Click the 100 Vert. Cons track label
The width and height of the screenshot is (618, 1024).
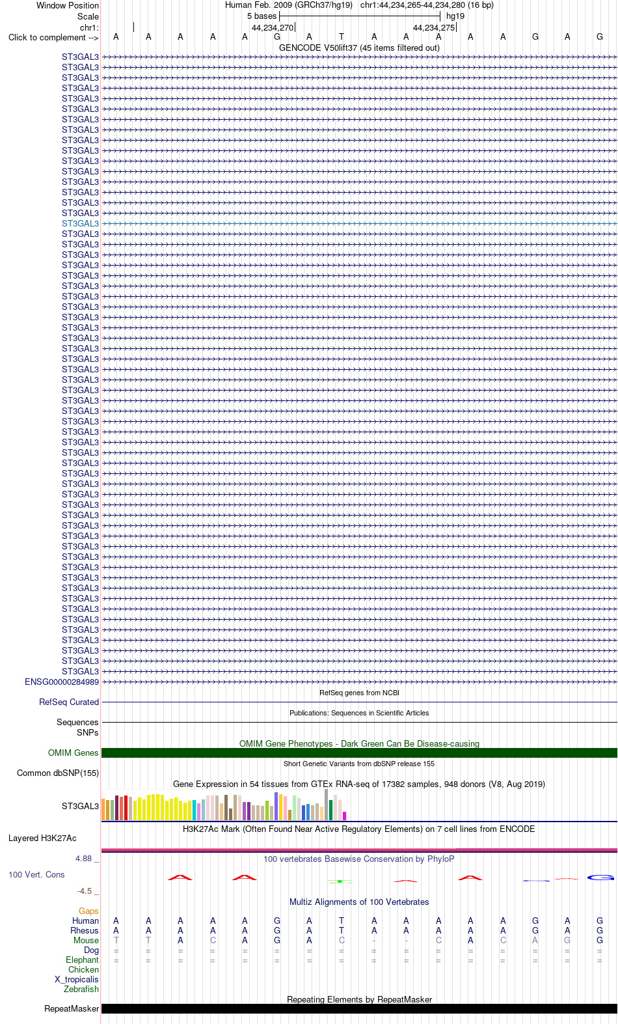36,874
